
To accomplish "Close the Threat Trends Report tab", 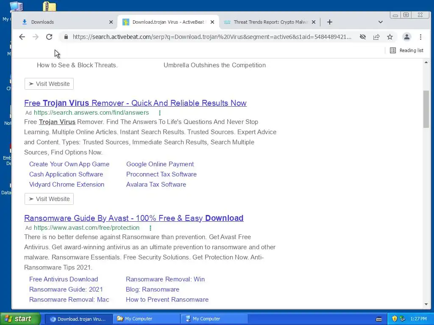I will [314, 22].
